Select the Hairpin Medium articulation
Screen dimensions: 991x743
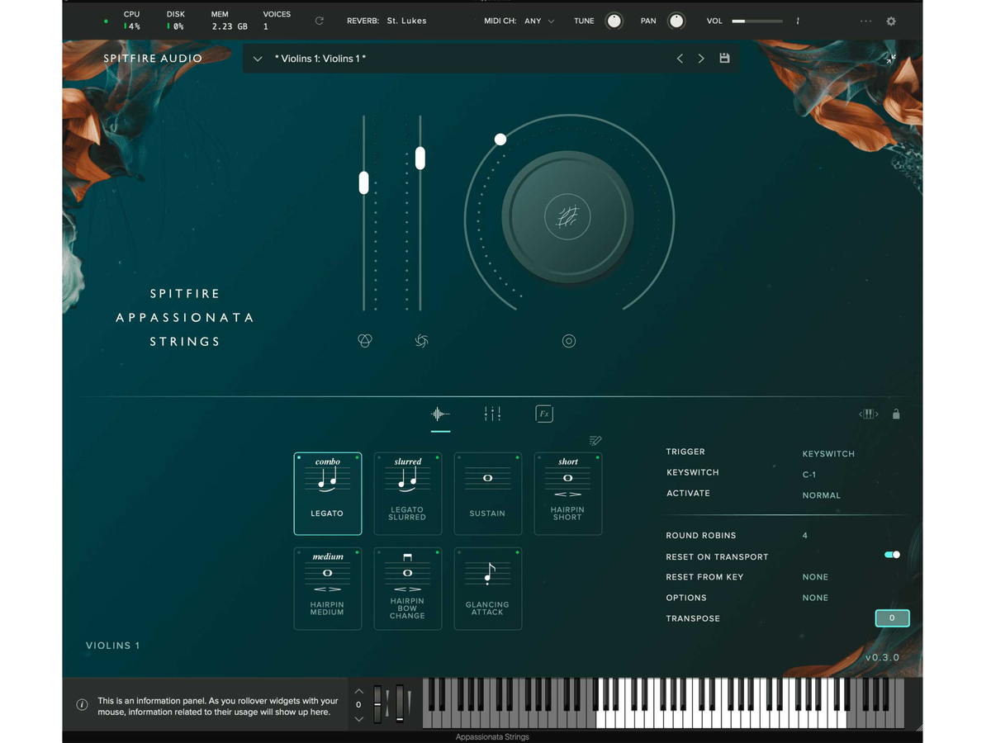(327, 589)
